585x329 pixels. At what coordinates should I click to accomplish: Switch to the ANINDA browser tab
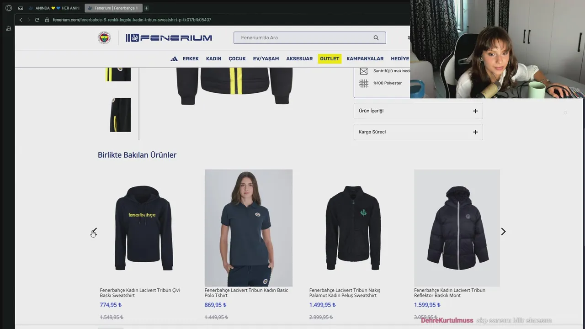coord(54,8)
